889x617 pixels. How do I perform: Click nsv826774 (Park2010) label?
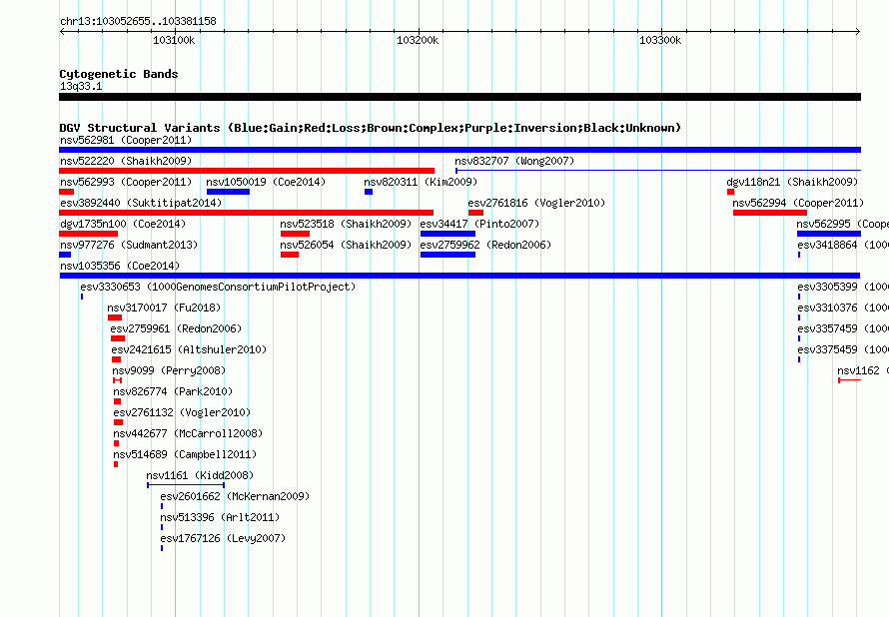(x=173, y=391)
